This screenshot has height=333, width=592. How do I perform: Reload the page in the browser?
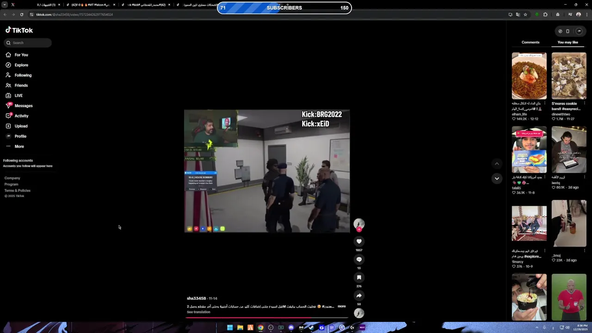(x=21, y=14)
